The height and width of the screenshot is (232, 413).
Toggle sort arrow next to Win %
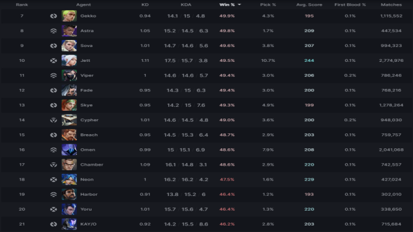coord(239,5)
